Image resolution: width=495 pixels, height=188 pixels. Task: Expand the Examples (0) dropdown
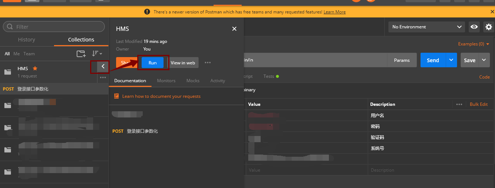(x=473, y=44)
